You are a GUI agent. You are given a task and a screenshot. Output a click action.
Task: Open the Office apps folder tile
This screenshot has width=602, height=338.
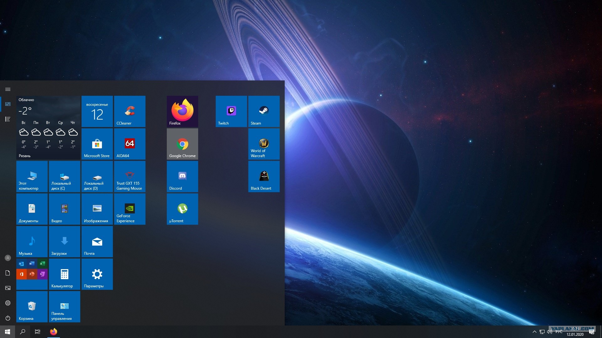coord(32,274)
